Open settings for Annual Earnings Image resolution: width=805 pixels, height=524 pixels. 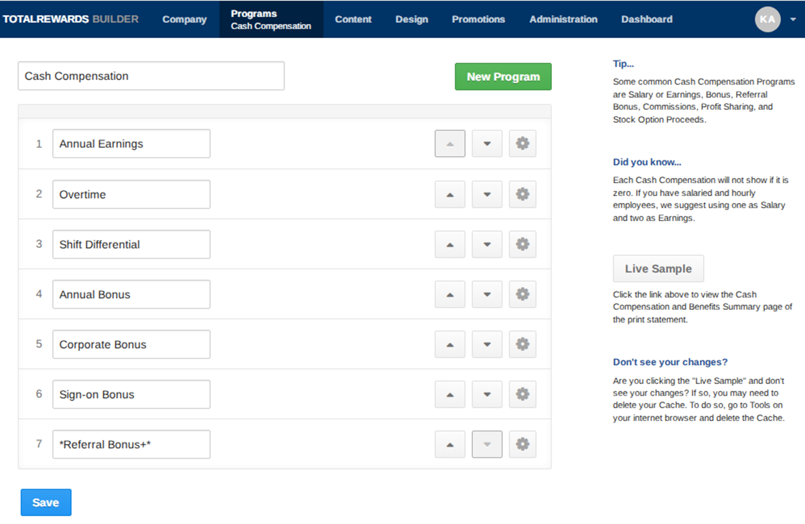(x=523, y=144)
